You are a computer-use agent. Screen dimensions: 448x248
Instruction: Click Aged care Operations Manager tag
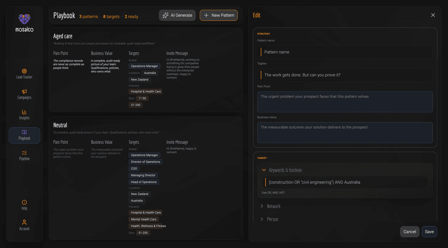click(x=144, y=66)
